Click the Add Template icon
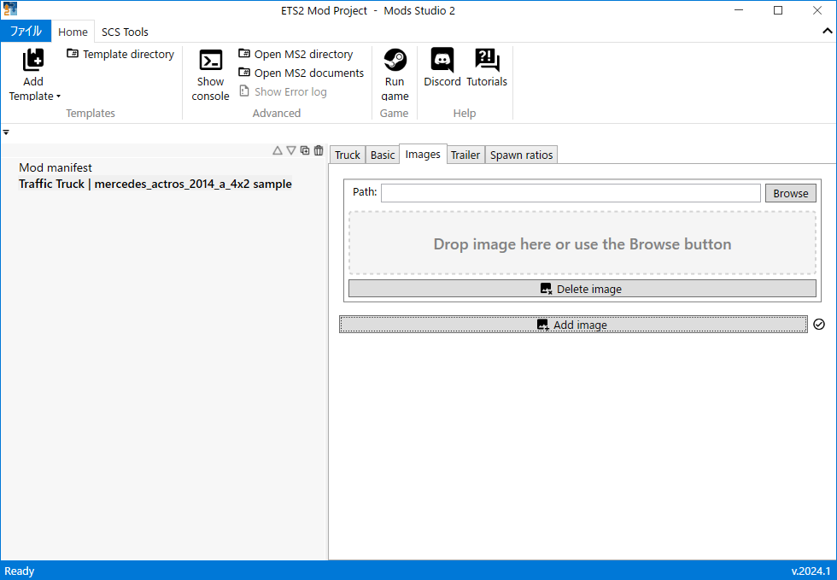 pyautogui.click(x=33, y=60)
